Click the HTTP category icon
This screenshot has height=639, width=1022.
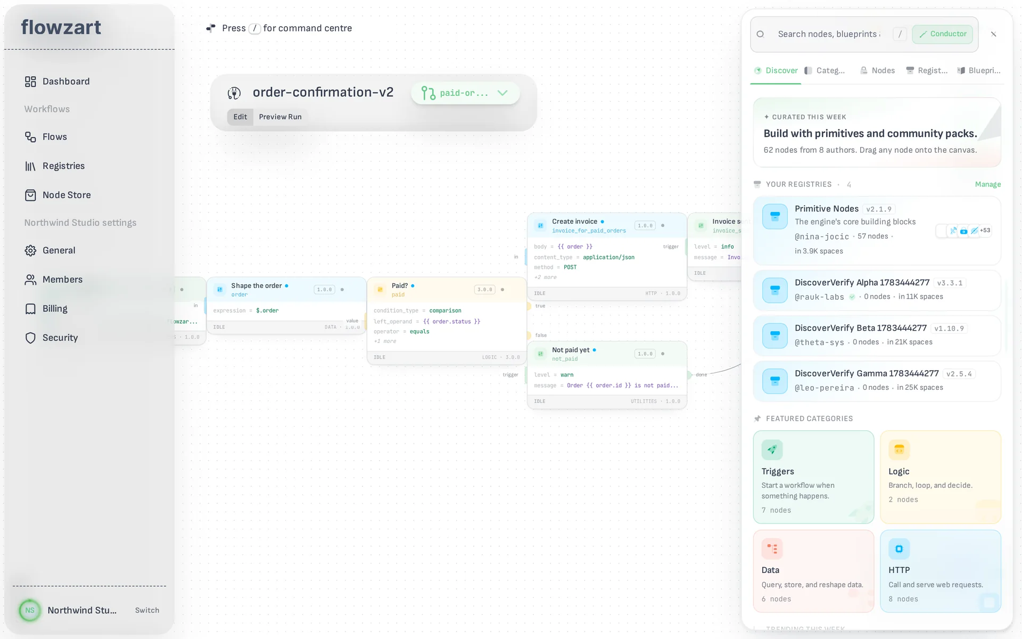(x=899, y=549)
